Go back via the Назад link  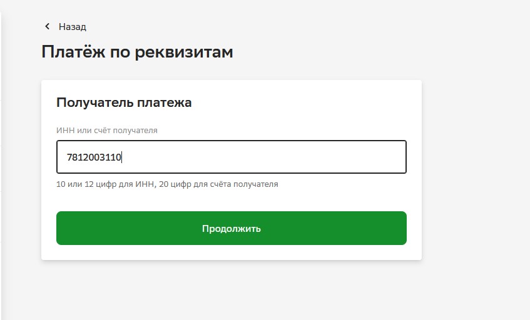coord(73,27)
